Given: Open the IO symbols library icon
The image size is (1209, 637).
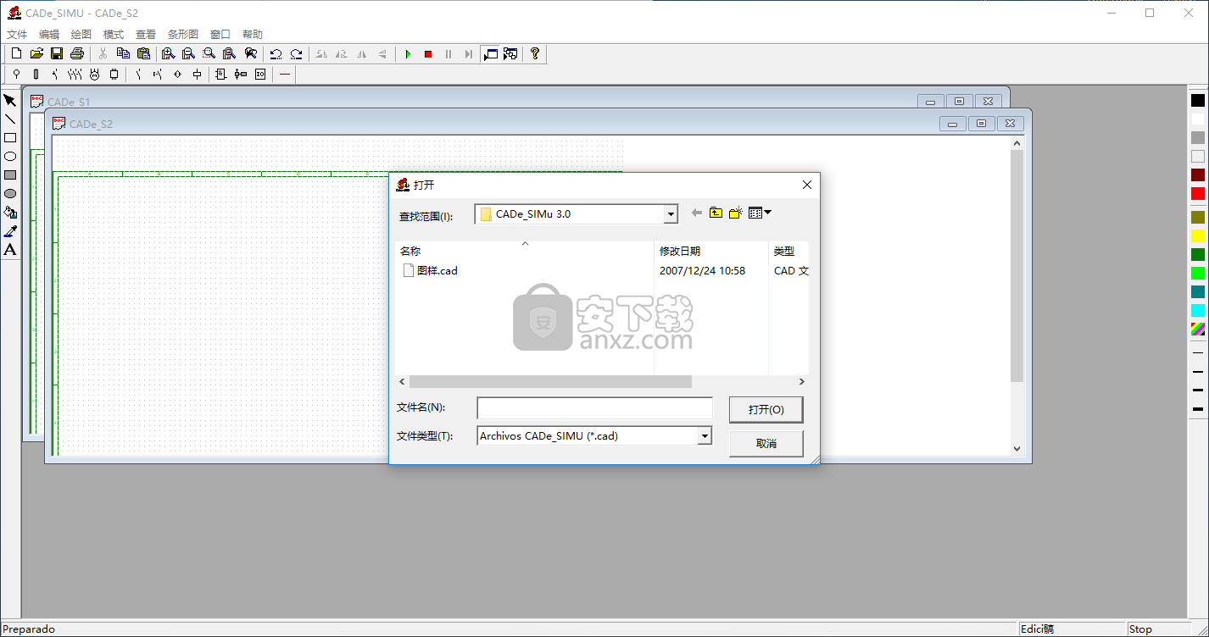Looking at the screenshot, I should 260,74.
